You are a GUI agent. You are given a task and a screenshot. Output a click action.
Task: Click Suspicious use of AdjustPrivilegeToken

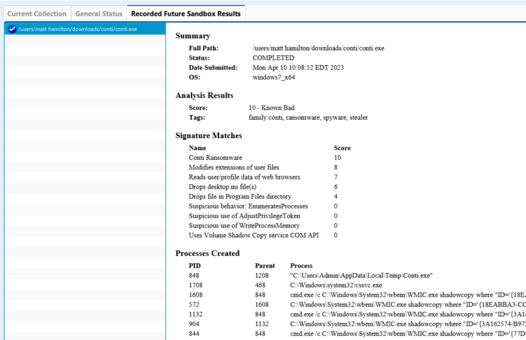click(244, 216)
